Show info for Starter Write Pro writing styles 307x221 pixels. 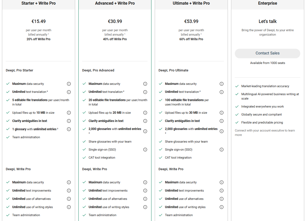tap(69, 207)
